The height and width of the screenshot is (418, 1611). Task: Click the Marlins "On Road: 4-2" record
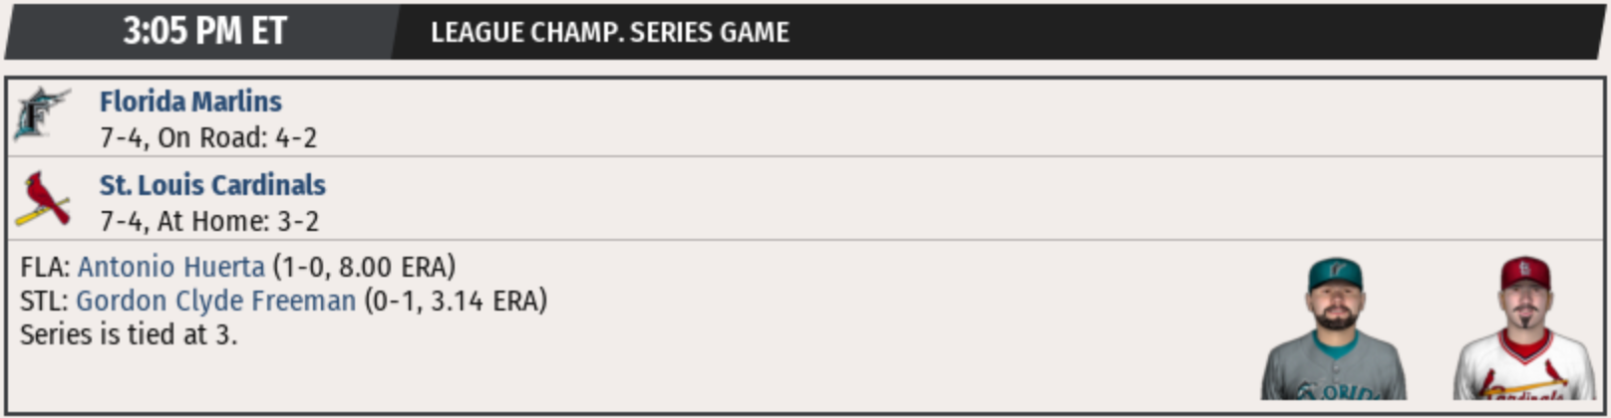(237, 137)
